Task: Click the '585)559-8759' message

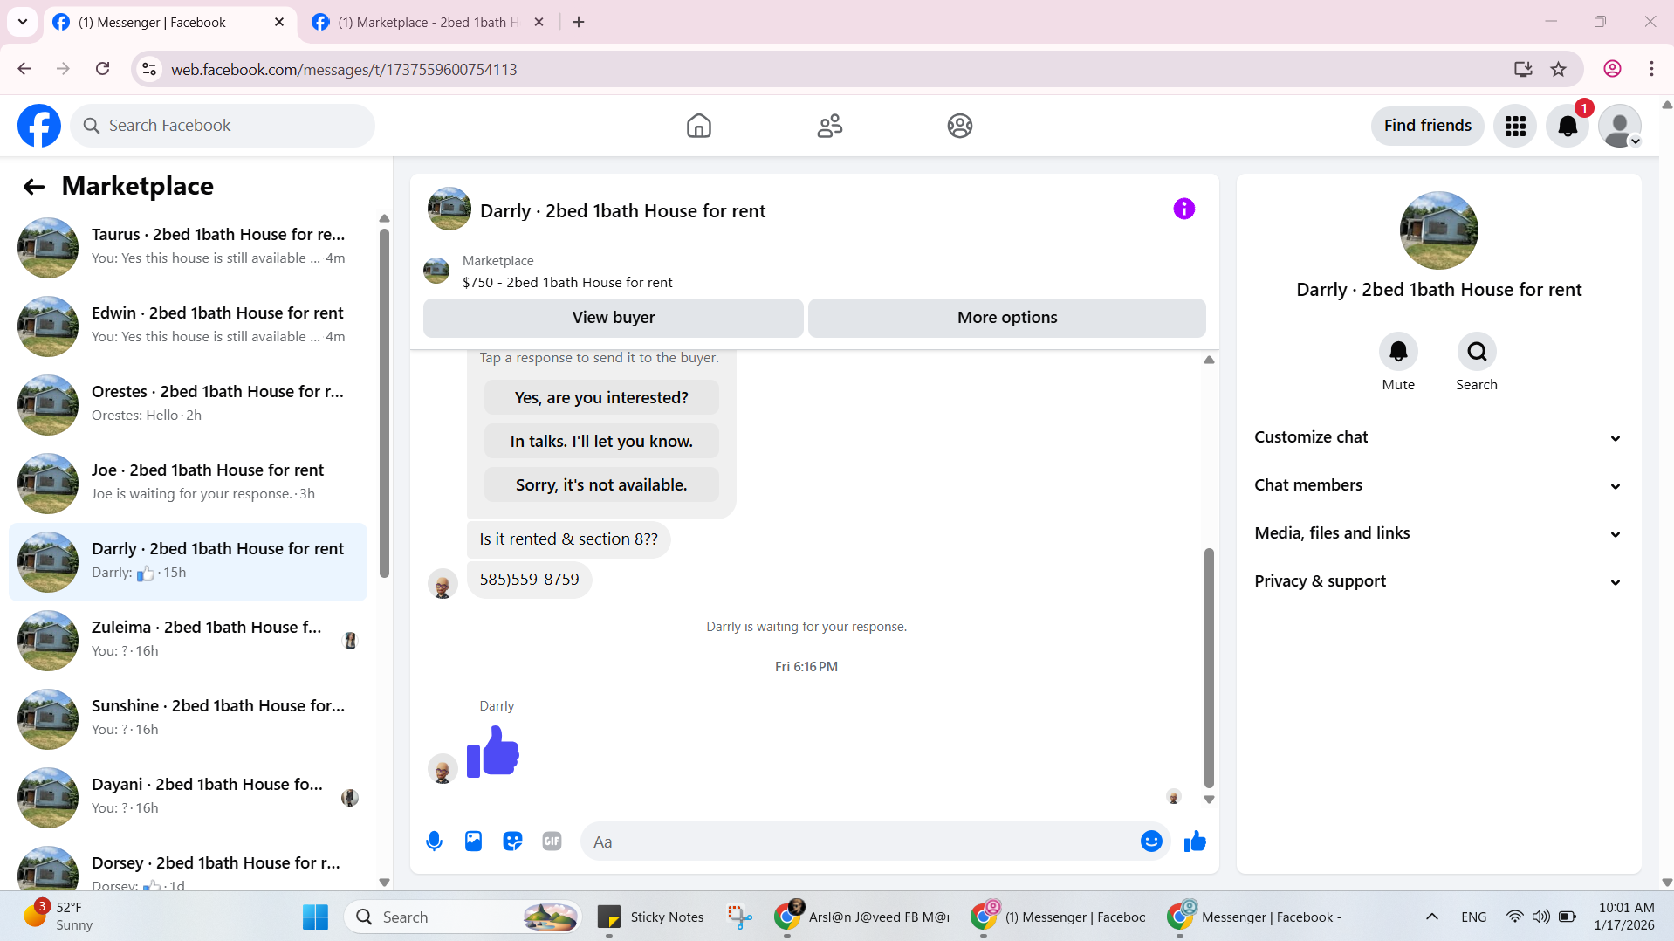Action: (x=529, y=580)
